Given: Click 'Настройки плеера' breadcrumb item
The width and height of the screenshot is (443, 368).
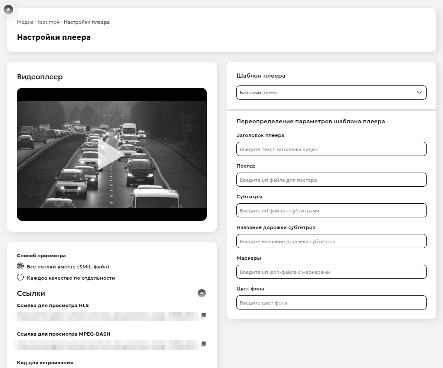Looking at the screenshot, I should point(87,22).
